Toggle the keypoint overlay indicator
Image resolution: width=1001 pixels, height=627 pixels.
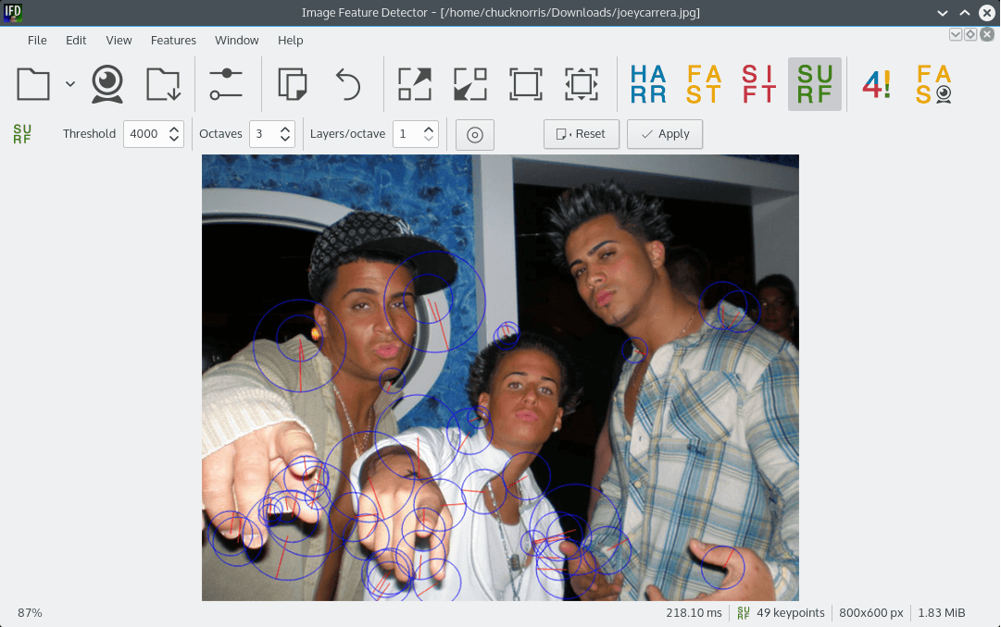tap(474, 134)
